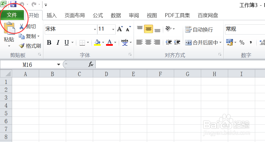Toggle 自动换行 wrap text
This screenshot has height=142, width=265.
pos(199,29)
